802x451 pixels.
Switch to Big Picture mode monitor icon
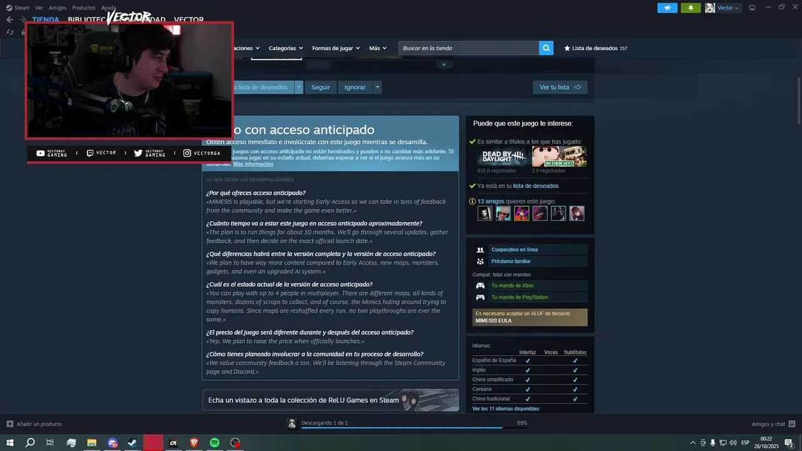753,8
